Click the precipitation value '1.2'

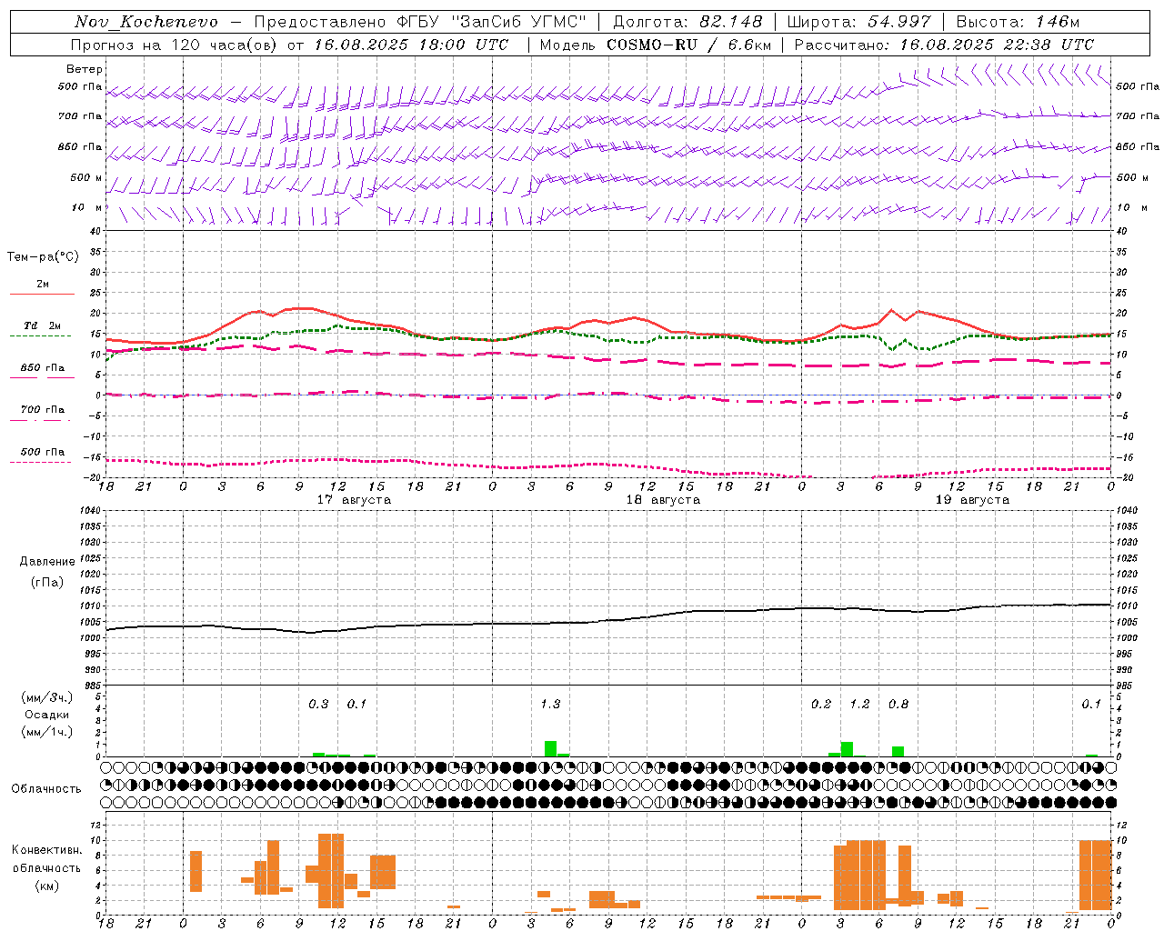[x=859, y=704]
